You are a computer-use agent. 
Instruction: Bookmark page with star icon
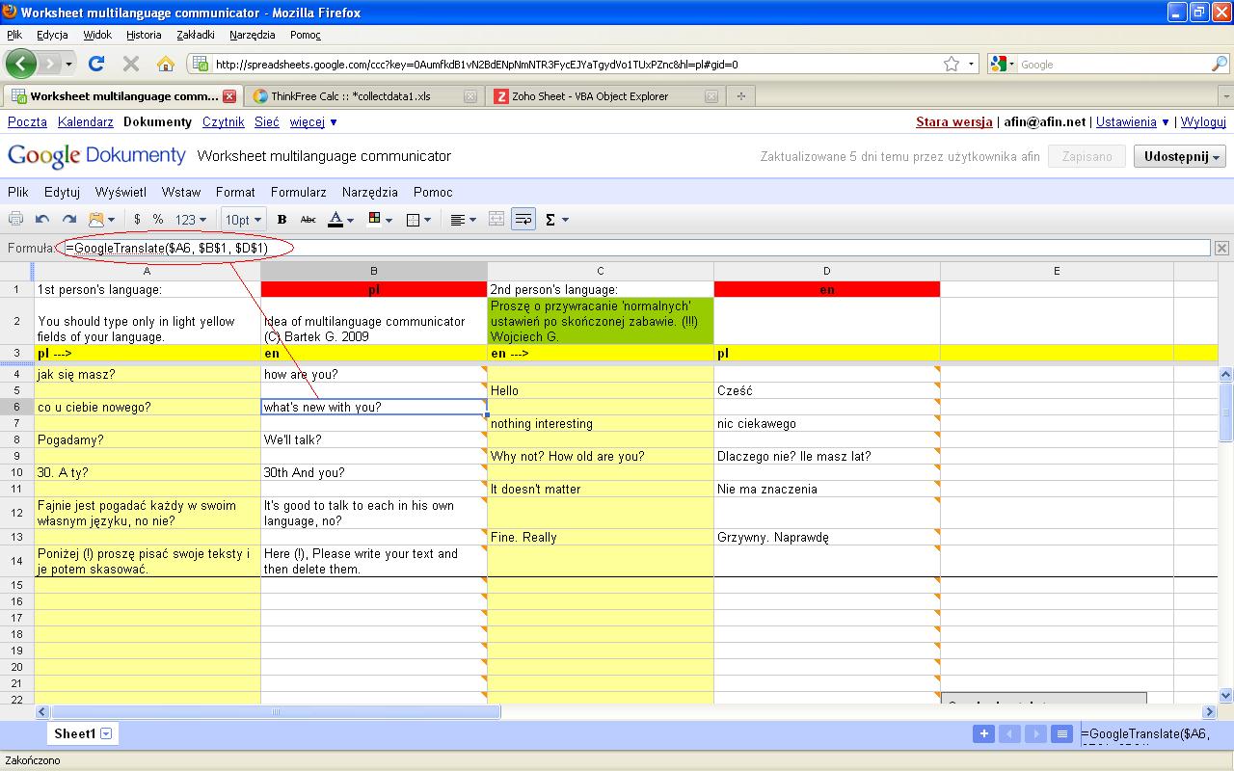point(952,65)
